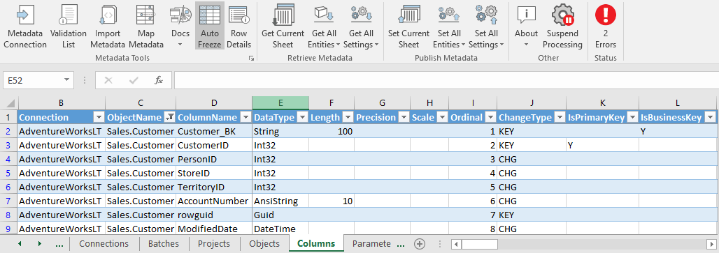Image resolution: width=719 pixels, height=253 pixels.
Task: Open the Scale filter dropdown
Action: [x=442, y=117]
